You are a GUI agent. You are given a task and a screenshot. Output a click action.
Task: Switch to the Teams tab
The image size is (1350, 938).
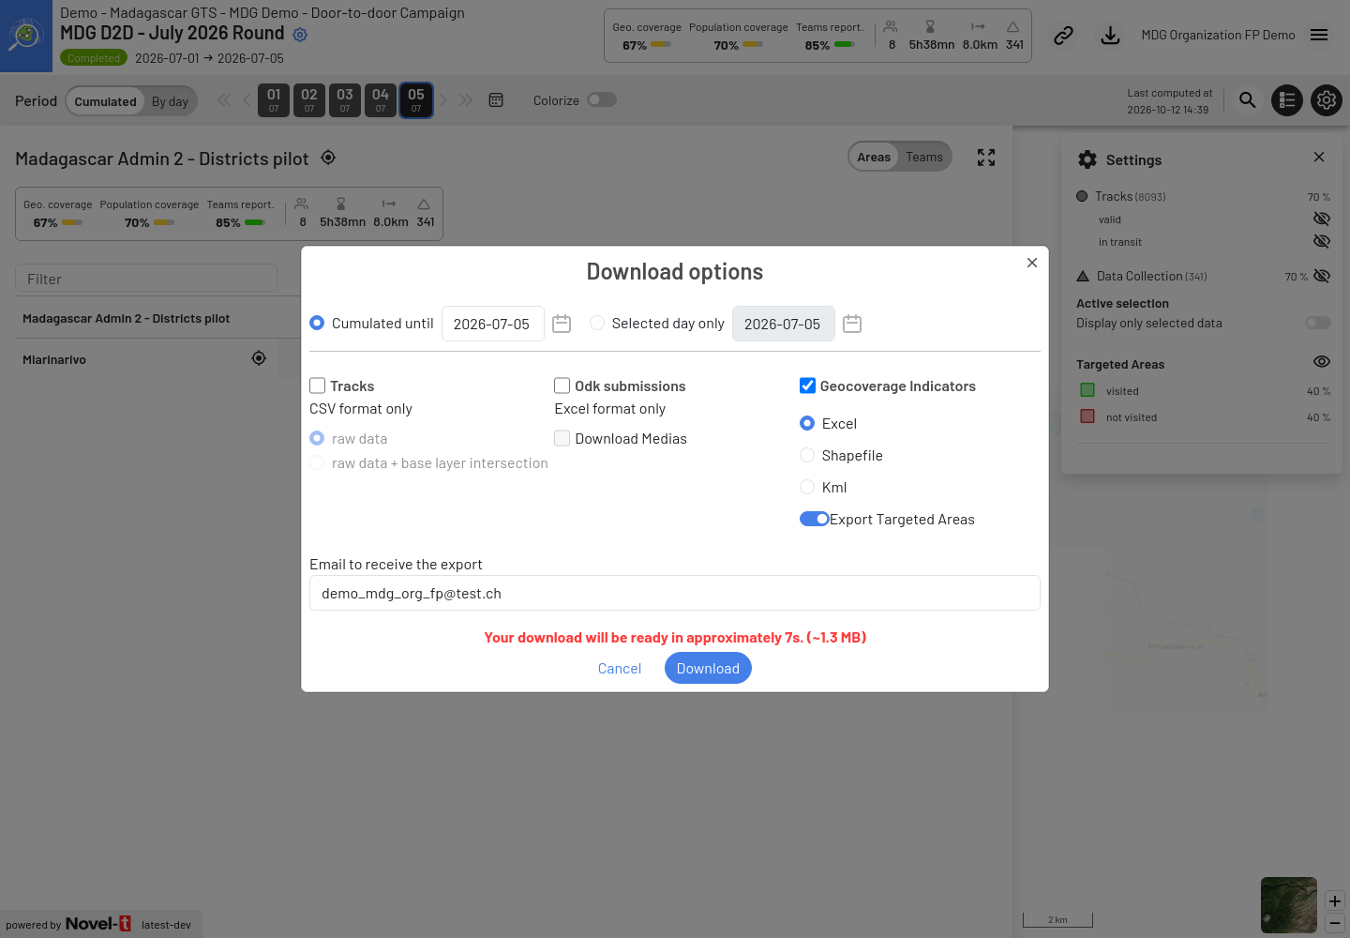[x=924, y=157]
